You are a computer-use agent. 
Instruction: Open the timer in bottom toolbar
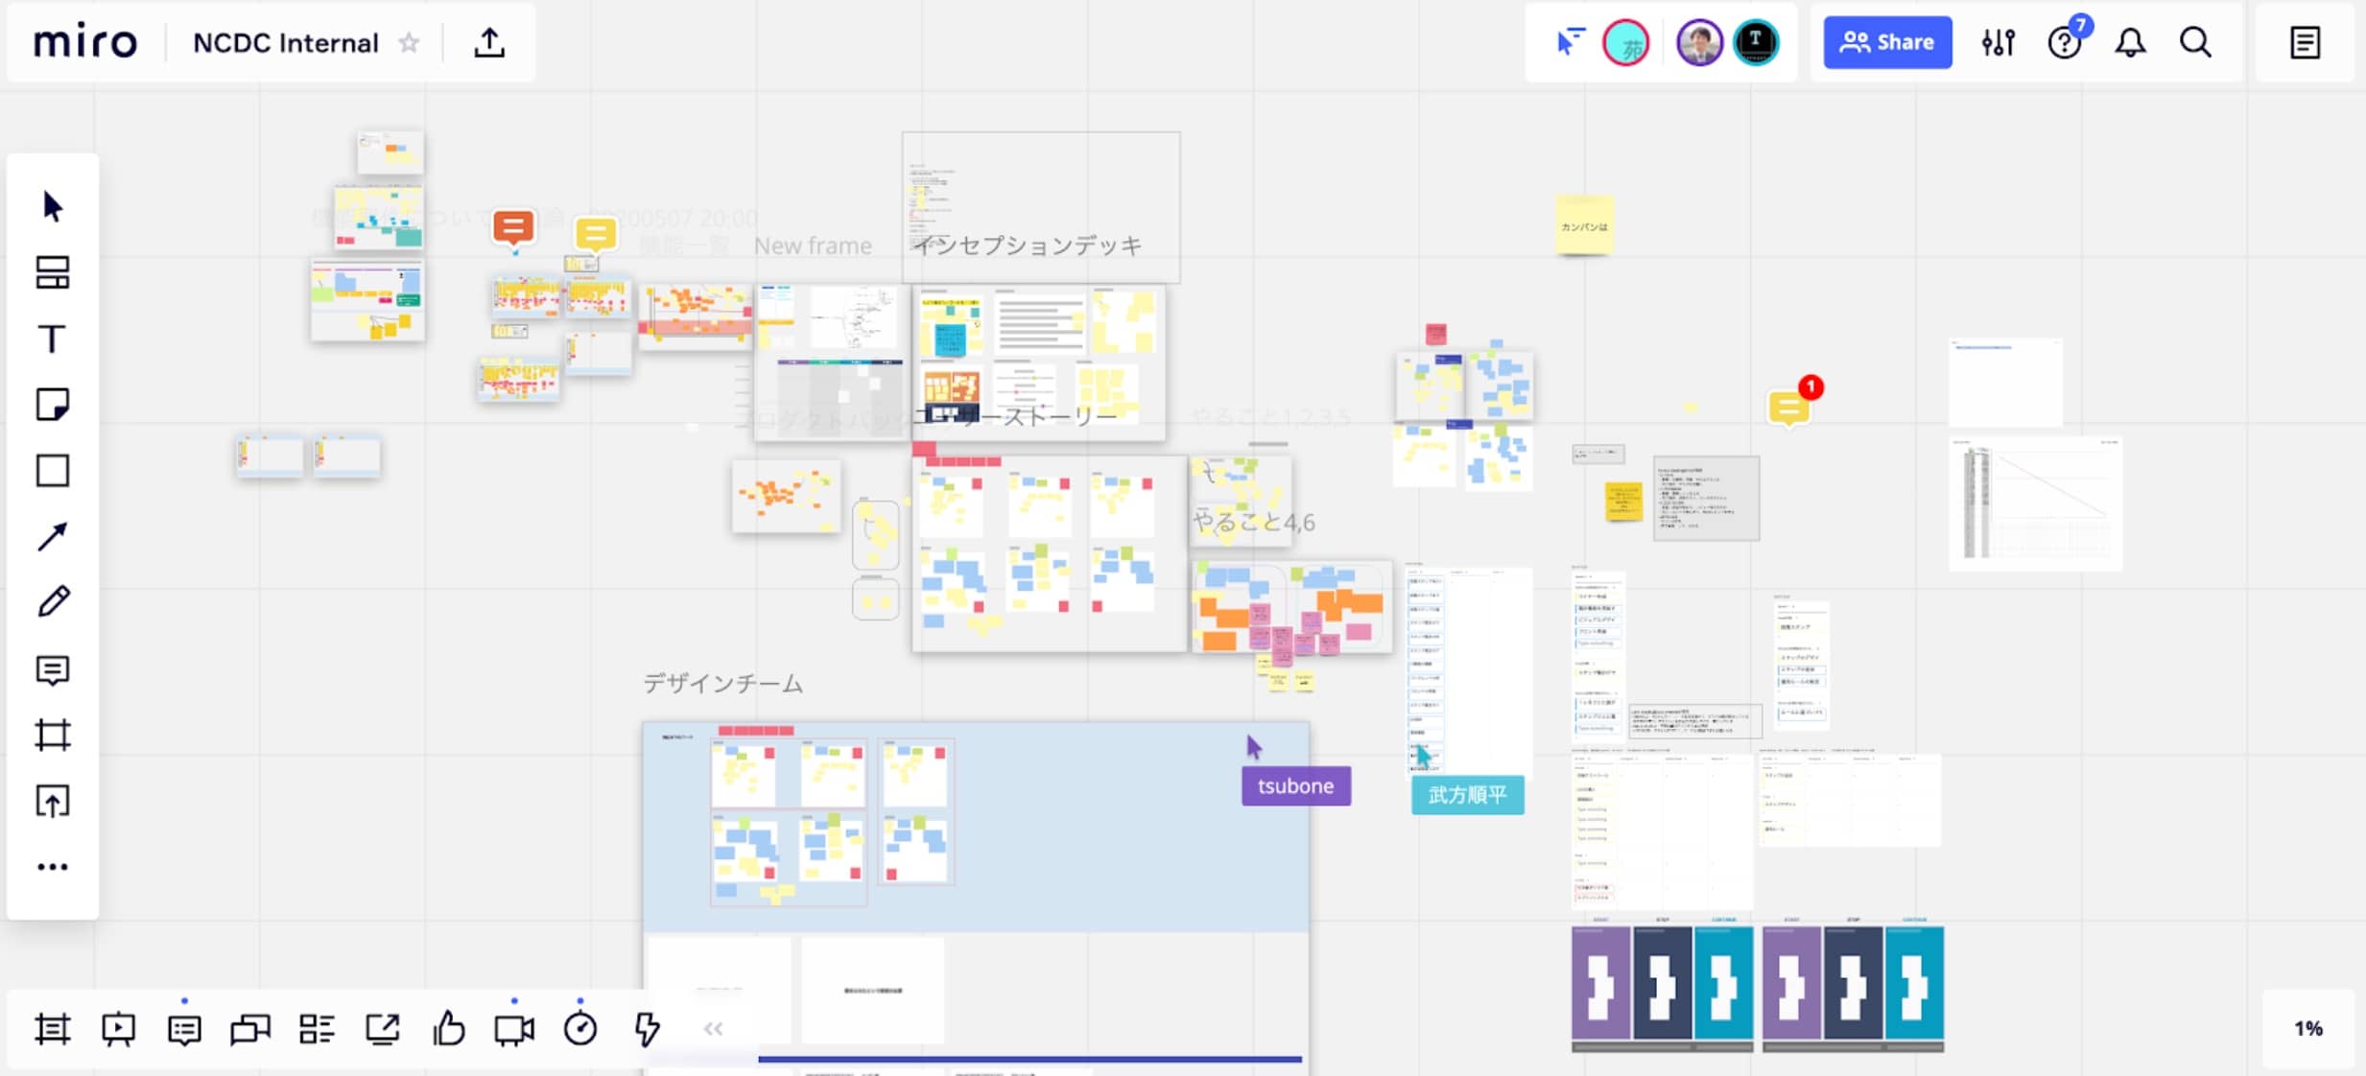pos(580,1029)
